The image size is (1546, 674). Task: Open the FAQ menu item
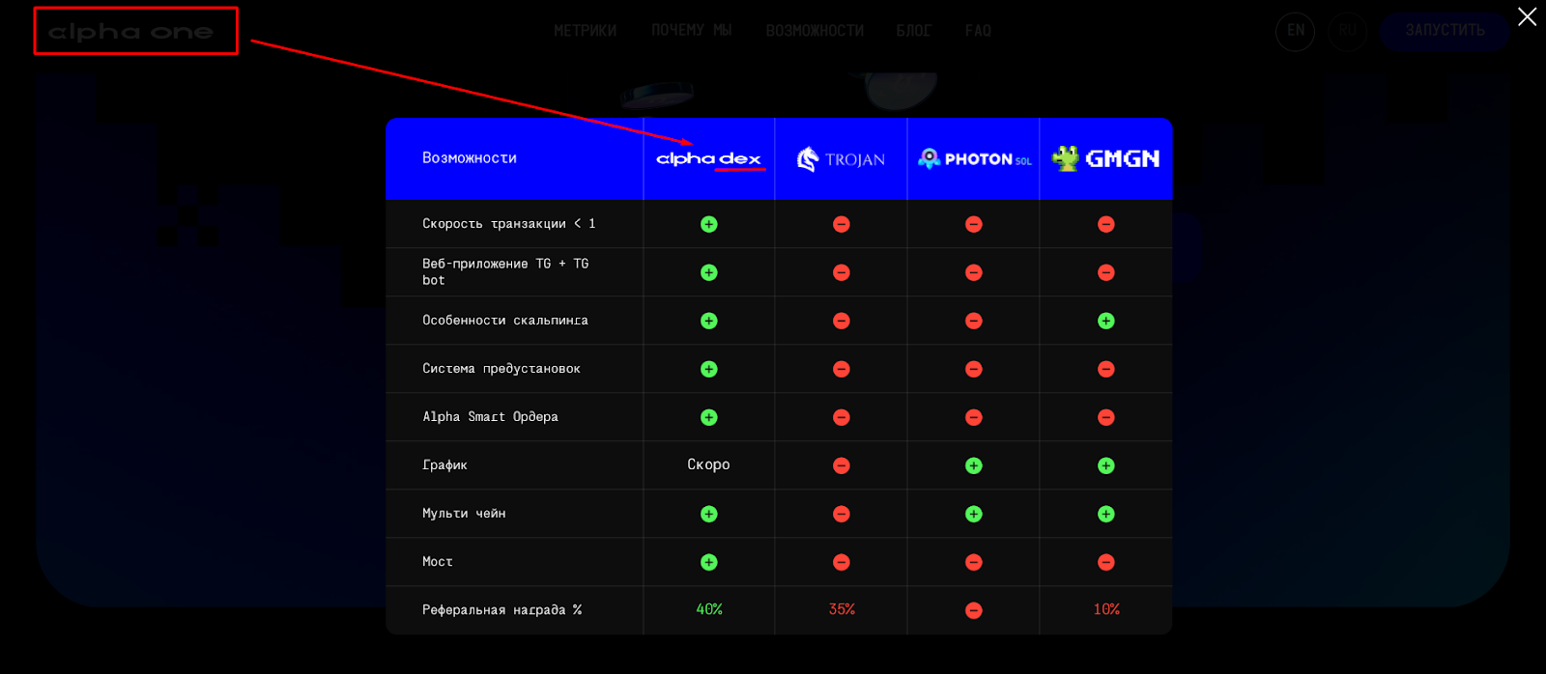(978, 31)
